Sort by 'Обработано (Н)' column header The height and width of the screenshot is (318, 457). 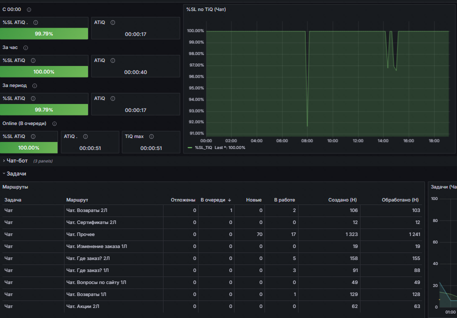[x=400, y=200]
